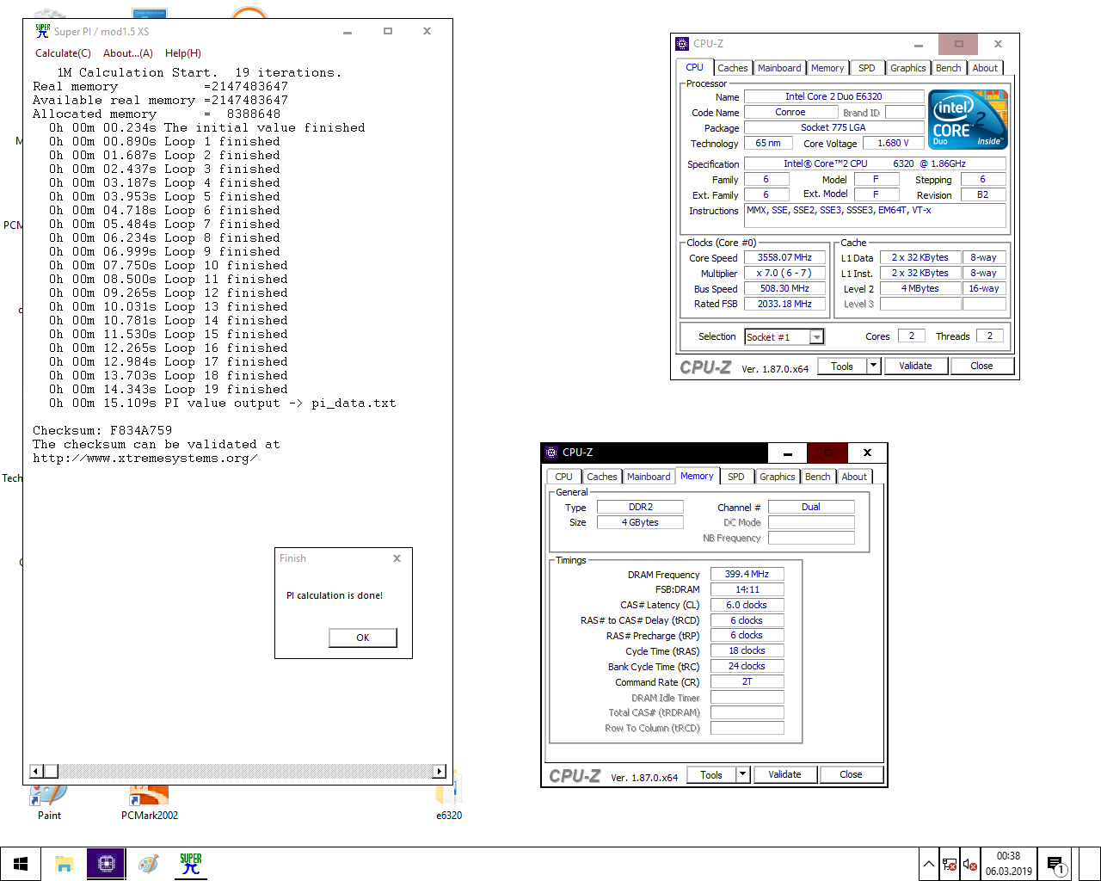1101x881 pixels.
Task: Click Paint icon in taskbar
Action: [x=148, y=864]
